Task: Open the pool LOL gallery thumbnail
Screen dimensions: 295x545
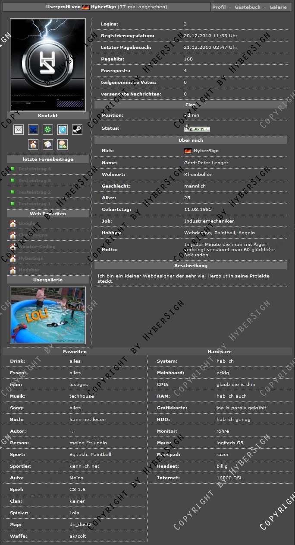Action: click(x=48, y=315)
